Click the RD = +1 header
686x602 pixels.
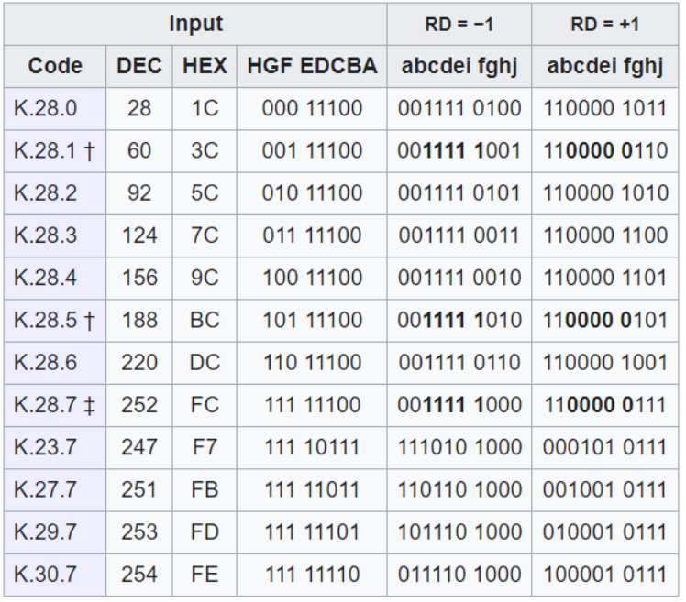tap(605, 24)
